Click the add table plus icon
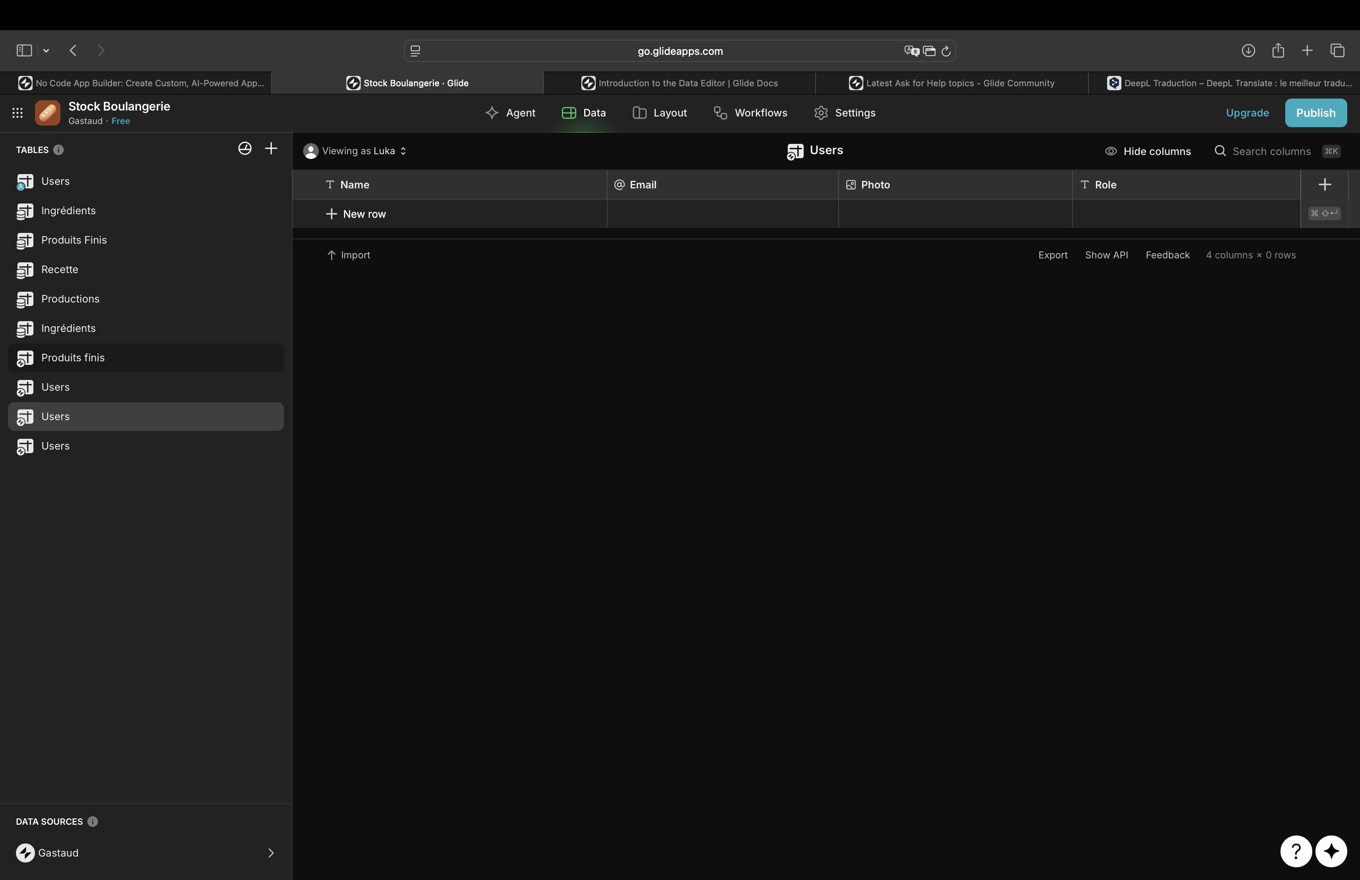The width and height of the screenshot is (1360, 880). click(271, 149)
